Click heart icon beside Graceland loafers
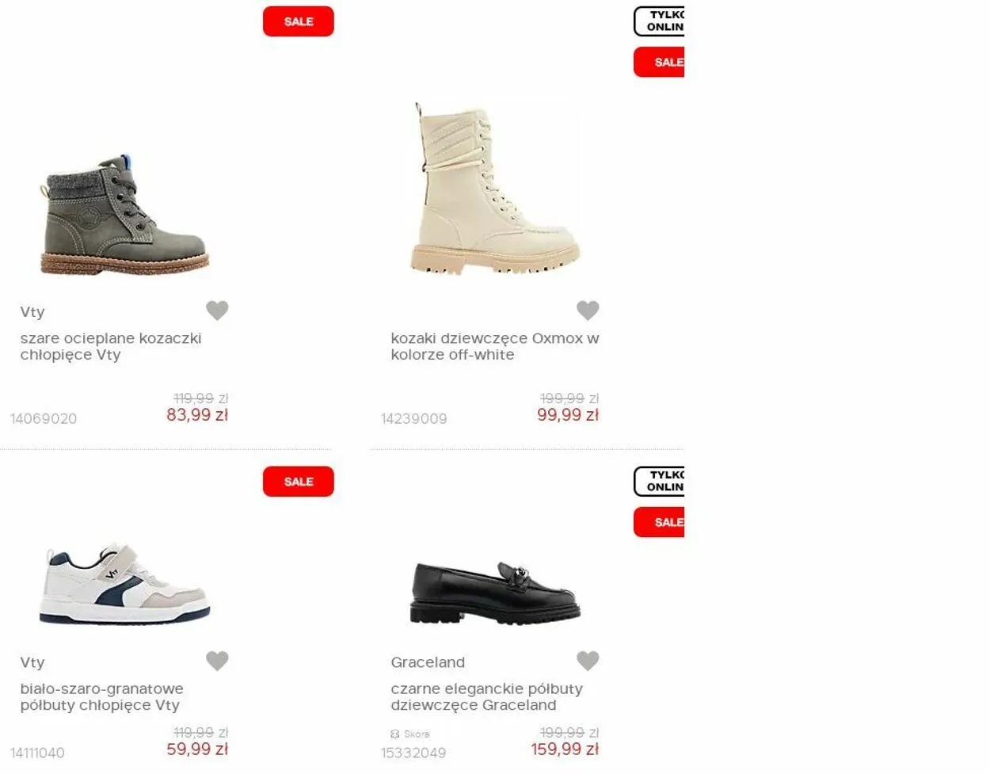The height and width of the screenshot is (774, 990). (x=588, y=661)
